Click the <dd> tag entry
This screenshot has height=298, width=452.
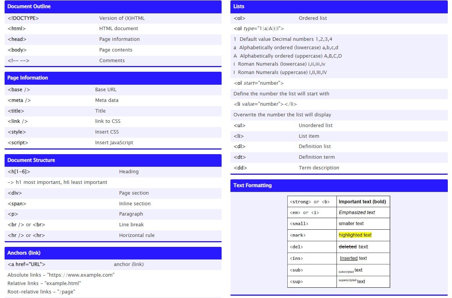(x=240, y=168)
